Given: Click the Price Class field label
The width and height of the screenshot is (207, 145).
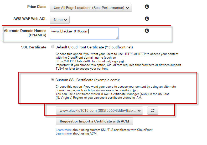Looking at the screenshot, I should click(x=37, y=7).
